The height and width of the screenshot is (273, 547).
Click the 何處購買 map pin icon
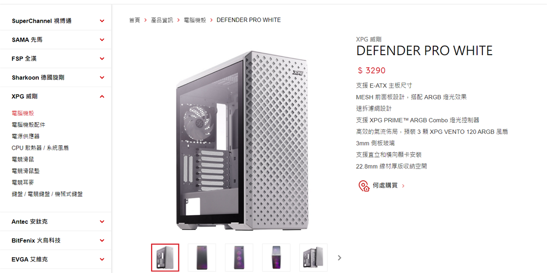364,186
